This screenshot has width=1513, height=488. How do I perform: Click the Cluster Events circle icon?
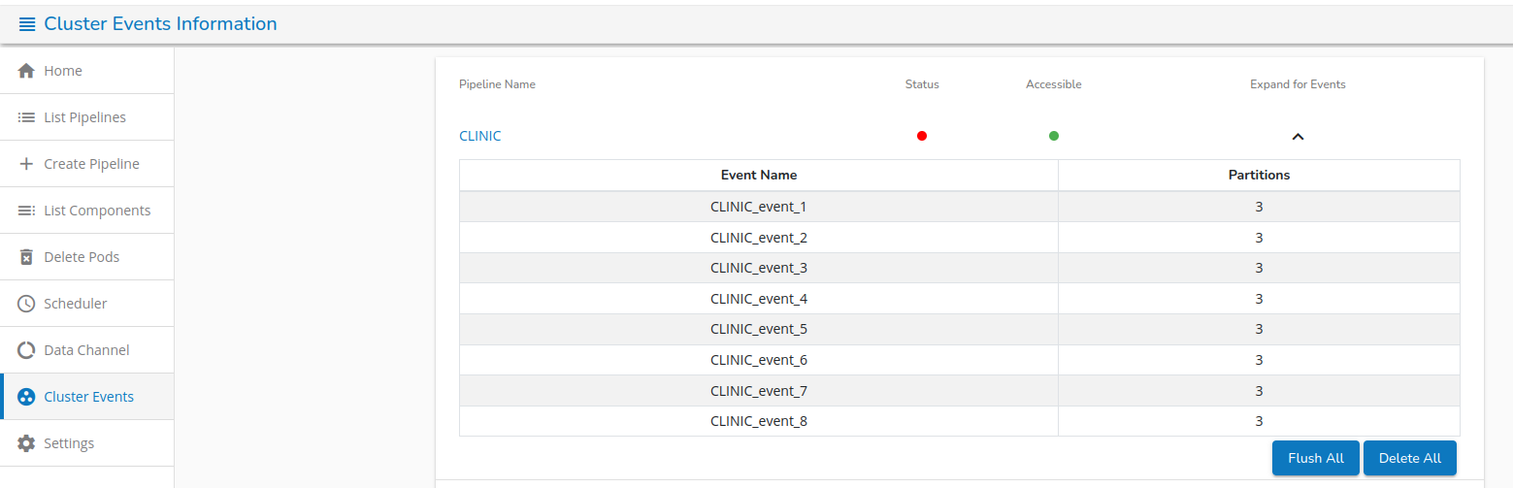pyautogui.click(x=27, y=397)
